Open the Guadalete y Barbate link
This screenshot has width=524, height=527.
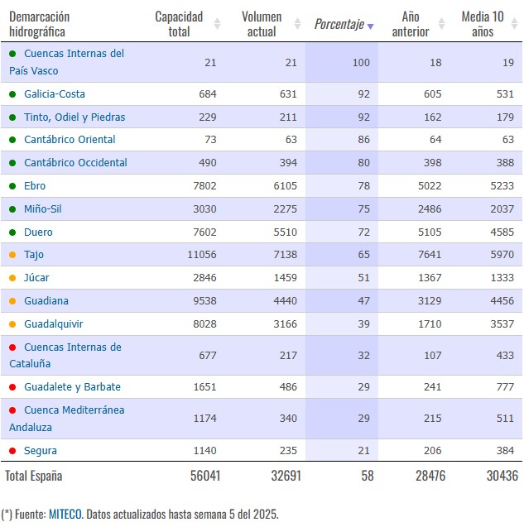point(72,387)
